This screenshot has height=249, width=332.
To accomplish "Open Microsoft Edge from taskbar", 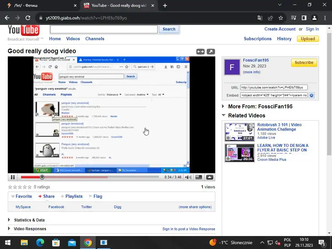I will click(40, 243).
